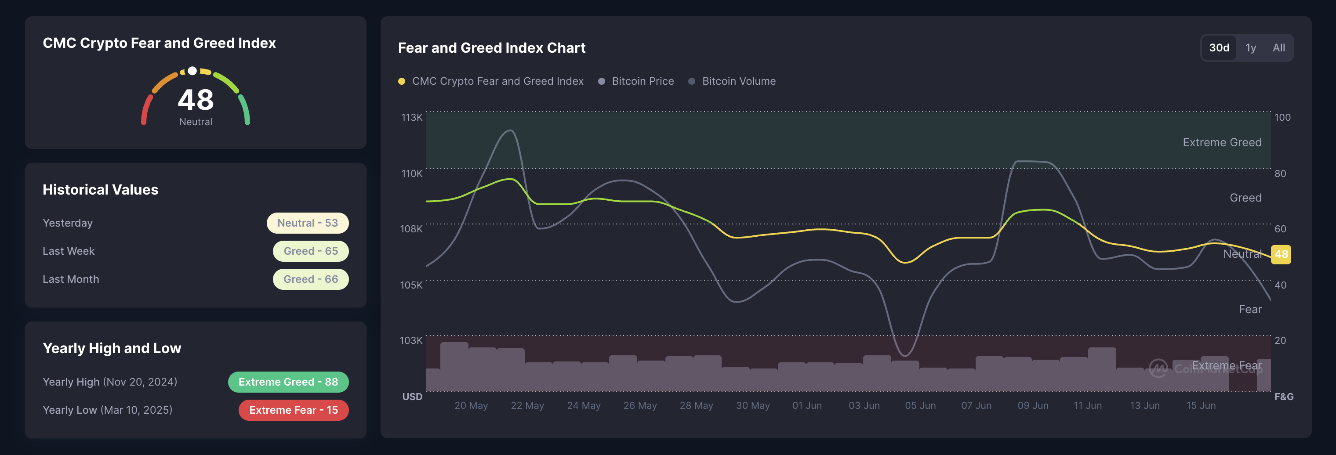Click the Extreme Fear - 15 yearly low badge
Image resolution: width=1336 pixels, height=455 pixels.
tap(294, 410)
